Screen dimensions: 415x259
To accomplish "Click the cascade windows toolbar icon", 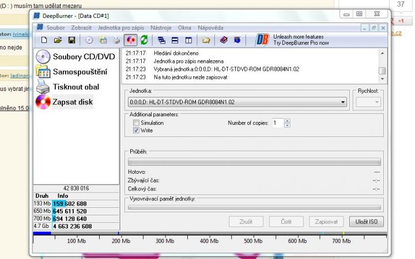I will (x=161, y=40).
